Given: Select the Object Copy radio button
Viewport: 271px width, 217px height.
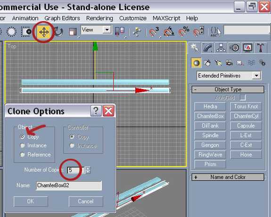Looking at the screenshot, I should 23,137.
